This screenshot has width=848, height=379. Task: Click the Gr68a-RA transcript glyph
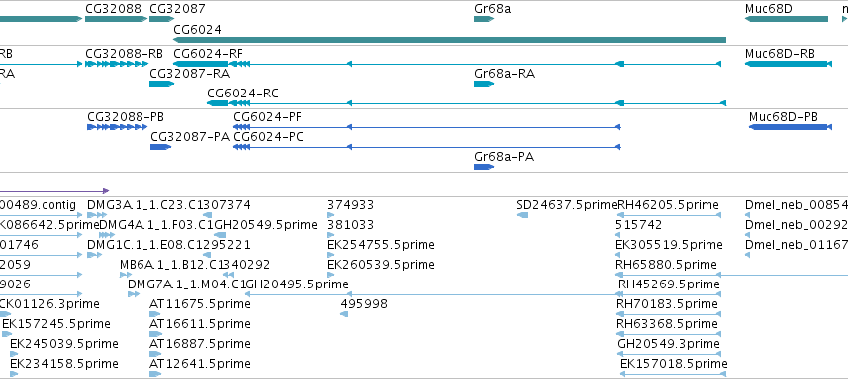tap(484, 84)
